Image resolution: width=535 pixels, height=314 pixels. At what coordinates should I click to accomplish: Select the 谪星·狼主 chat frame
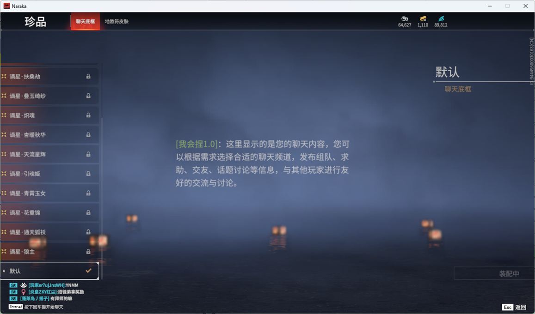[x=49, y=251]
